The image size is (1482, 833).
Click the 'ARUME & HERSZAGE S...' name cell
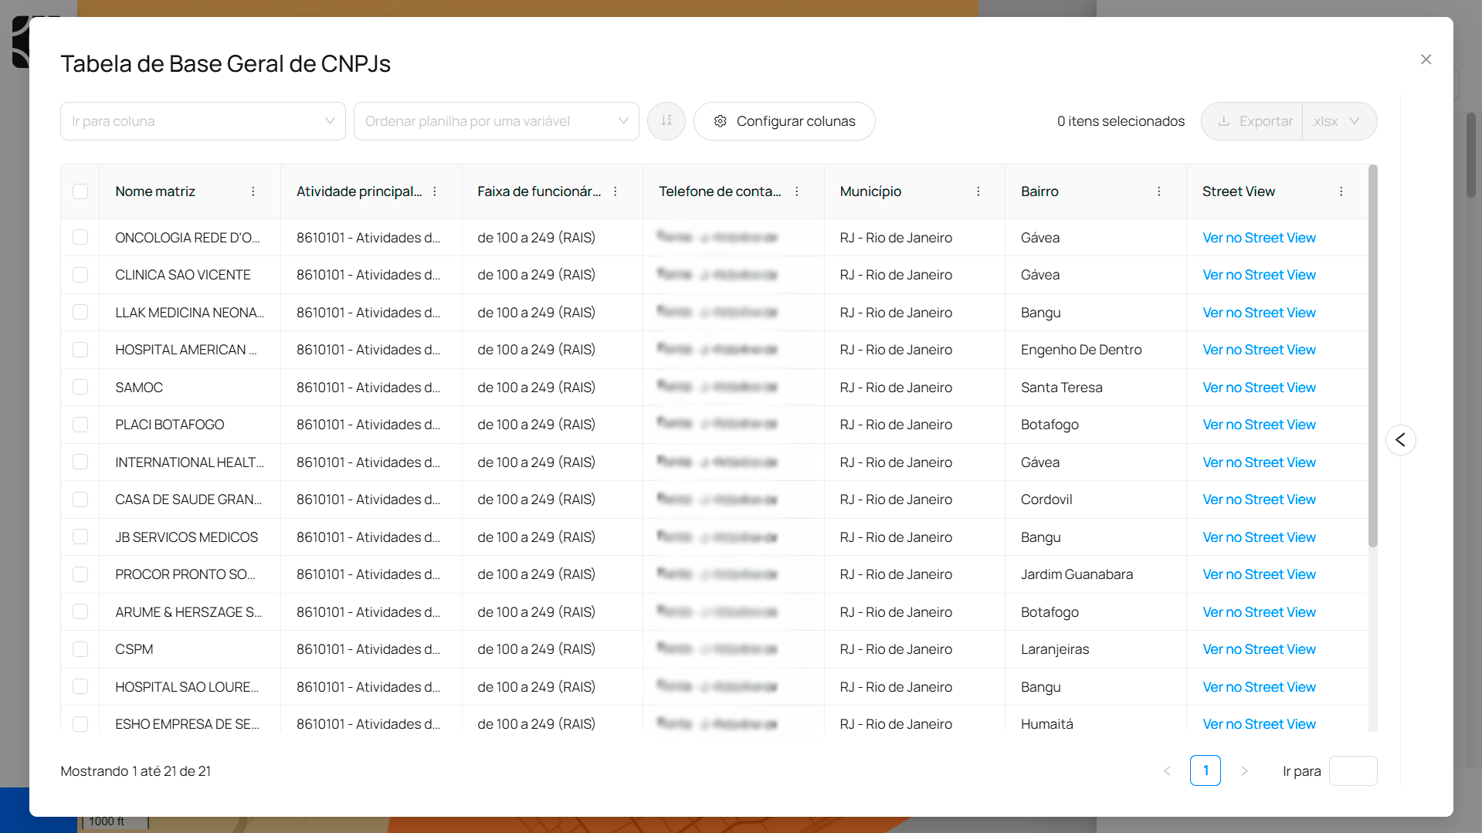[188, 612]
